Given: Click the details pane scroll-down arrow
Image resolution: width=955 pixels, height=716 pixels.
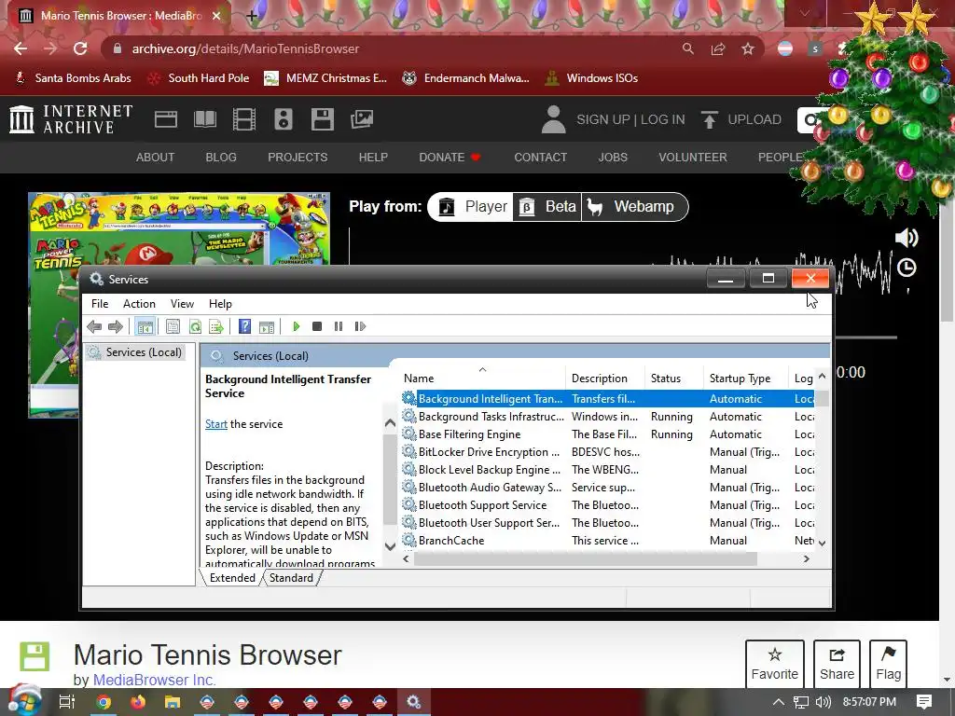Looking at the screenshot, I should tap(391, 546).
